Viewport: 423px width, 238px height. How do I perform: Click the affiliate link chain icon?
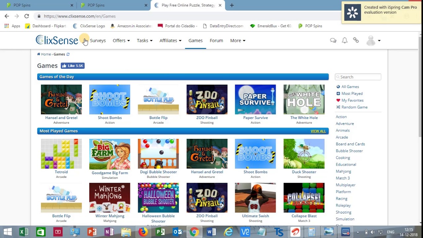(x=356, y=40)
